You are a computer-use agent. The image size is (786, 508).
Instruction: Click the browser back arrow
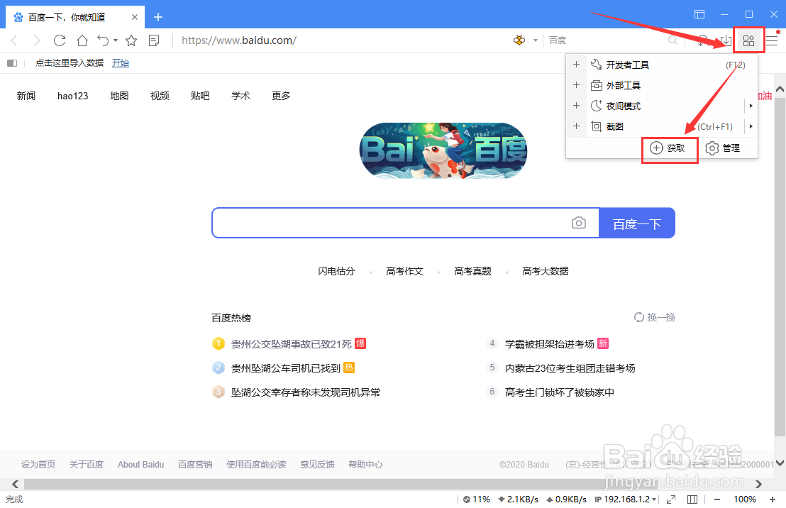(14, 40)
